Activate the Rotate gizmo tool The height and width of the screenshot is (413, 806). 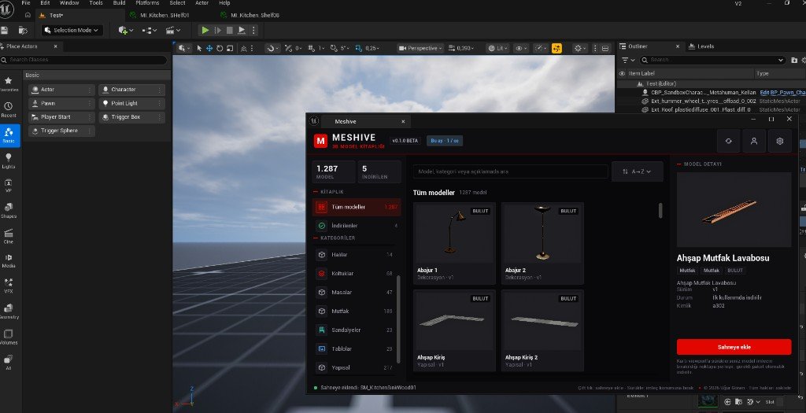point(220,48)
